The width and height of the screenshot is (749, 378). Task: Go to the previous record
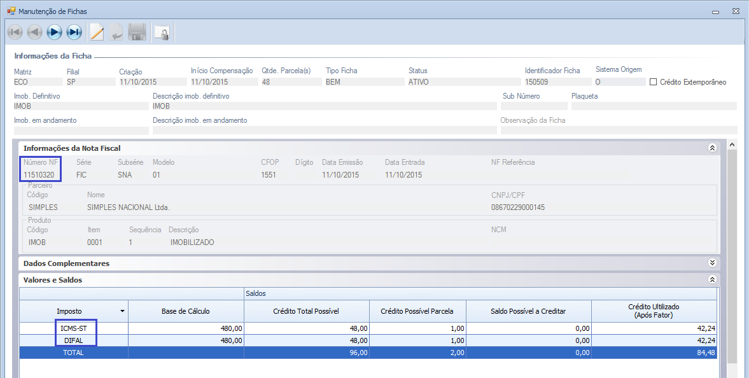coord(34,32)
